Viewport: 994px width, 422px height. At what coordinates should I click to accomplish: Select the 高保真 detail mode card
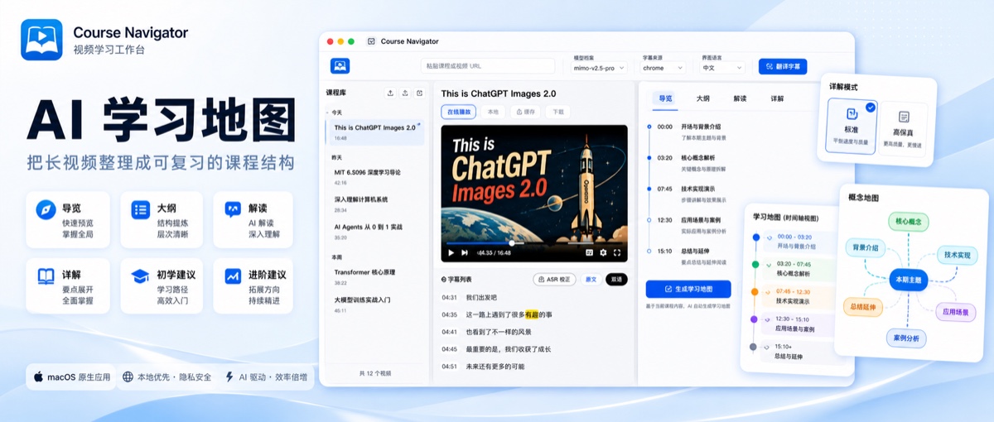pos(903,129)
